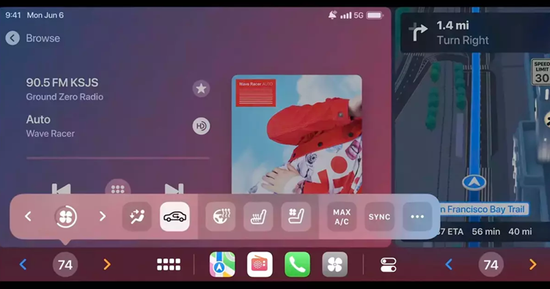Increase fan speed in climate panel
The height and width of the screenshot is (289, 550).
103,217
